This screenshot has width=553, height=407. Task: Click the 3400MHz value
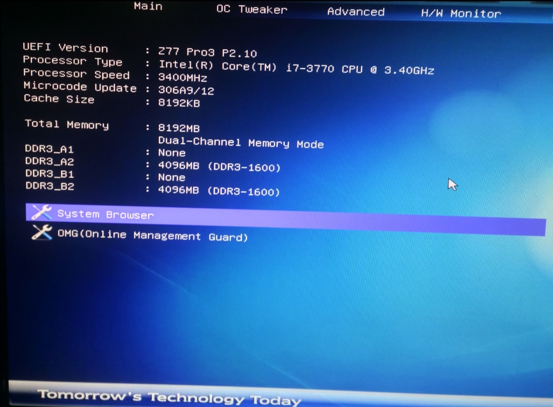pos(183,78)
